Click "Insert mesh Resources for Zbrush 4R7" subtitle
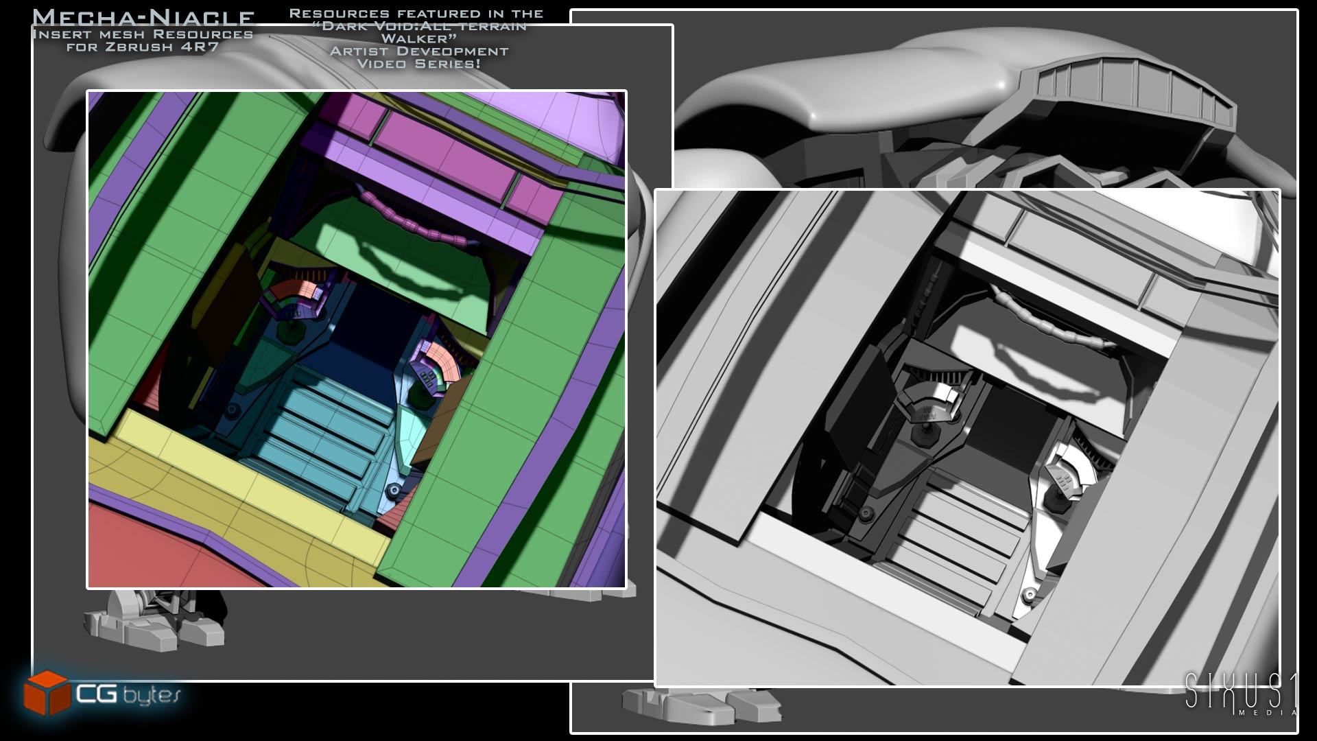Viewport: 1317px width, 741px height. coord(143,40)
